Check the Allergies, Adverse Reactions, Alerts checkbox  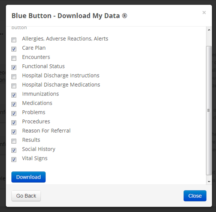pyautogui.click(x=14, y=40)
